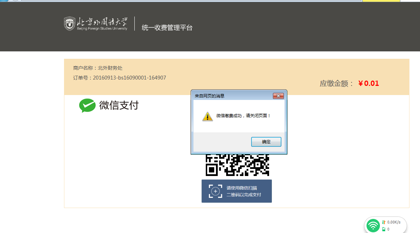Image resolution: width=420 pixels, height=233 pixels.
Task: Click the red ¥0.01 amount
Action: 368,83
